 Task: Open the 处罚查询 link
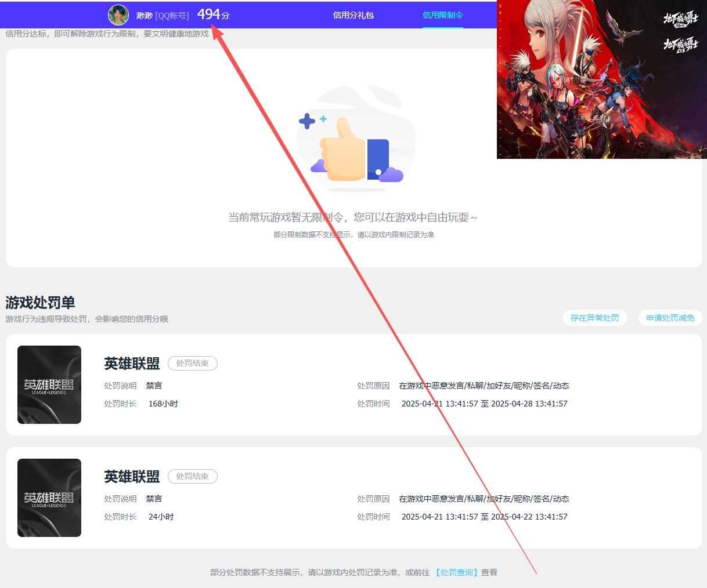pyautogui.click(x=457, y=572)
